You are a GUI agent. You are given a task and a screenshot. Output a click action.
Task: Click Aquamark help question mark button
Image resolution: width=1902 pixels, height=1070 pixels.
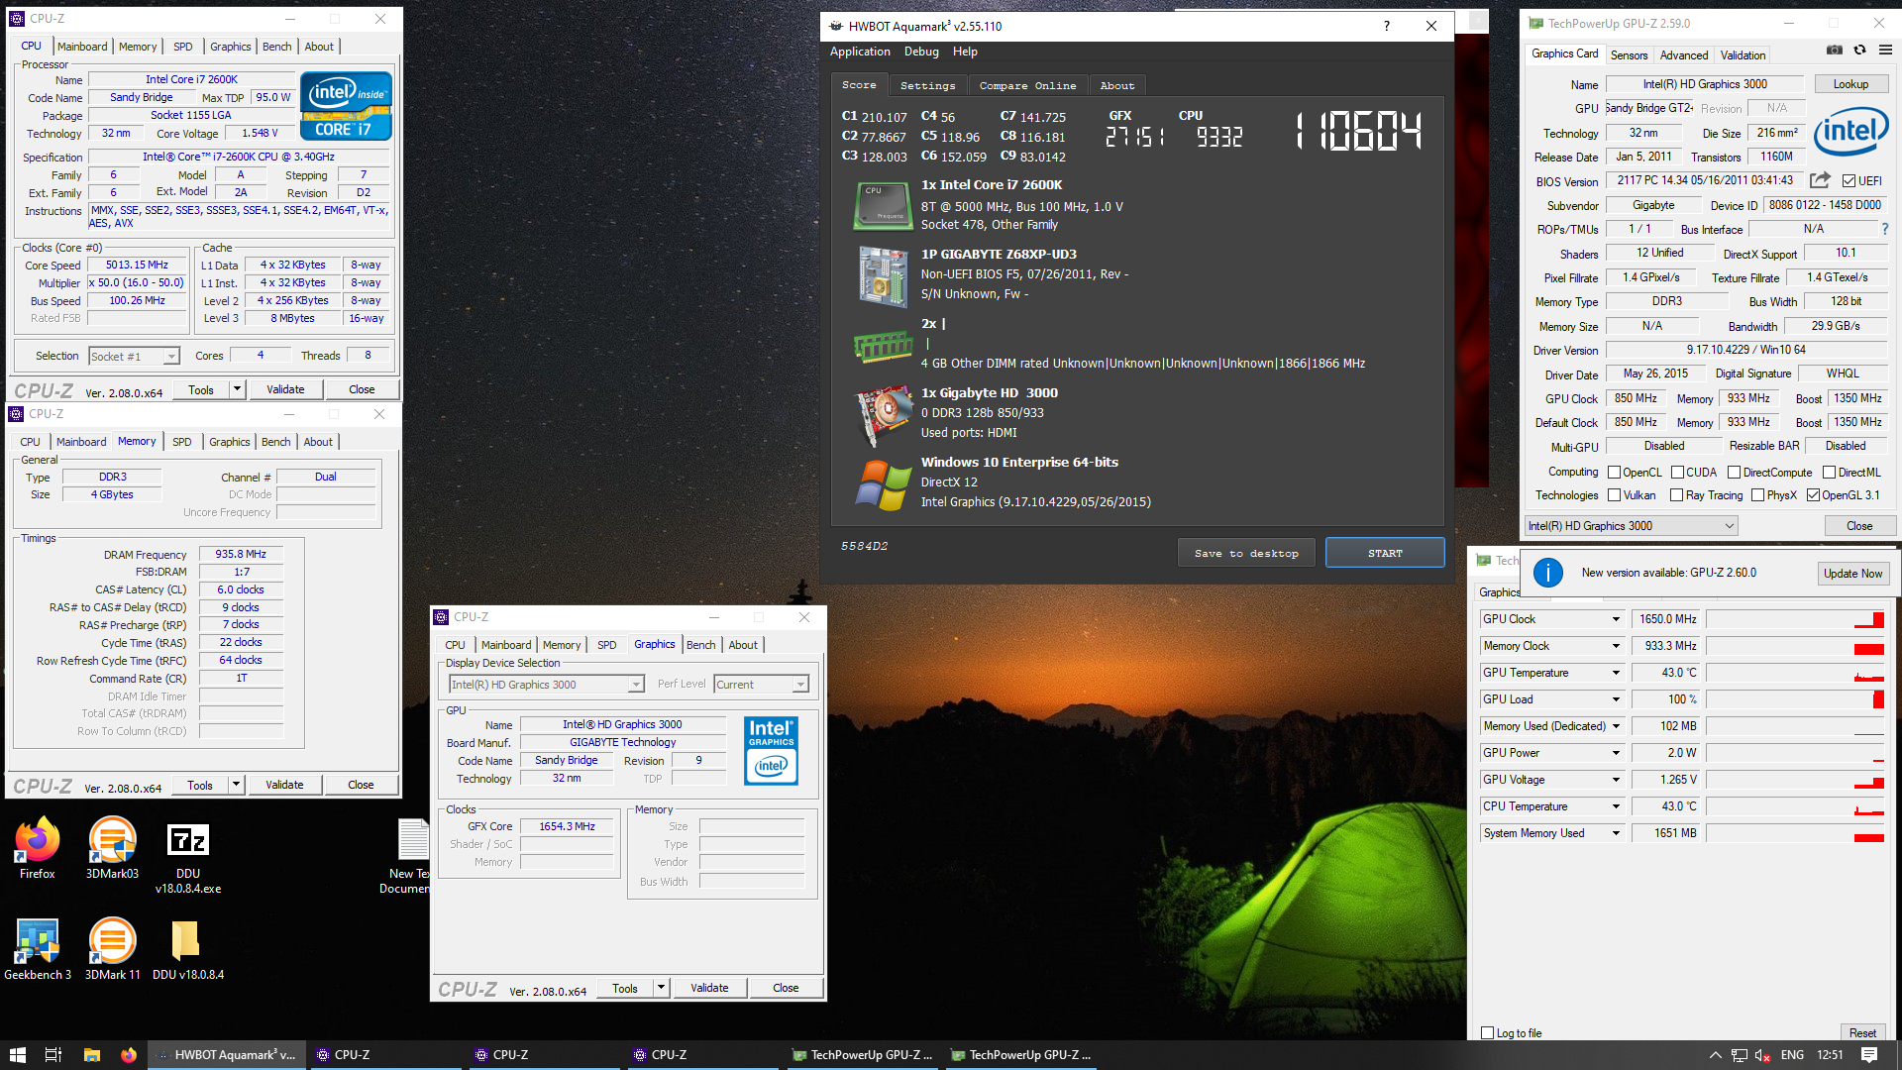pos(1386,26)
